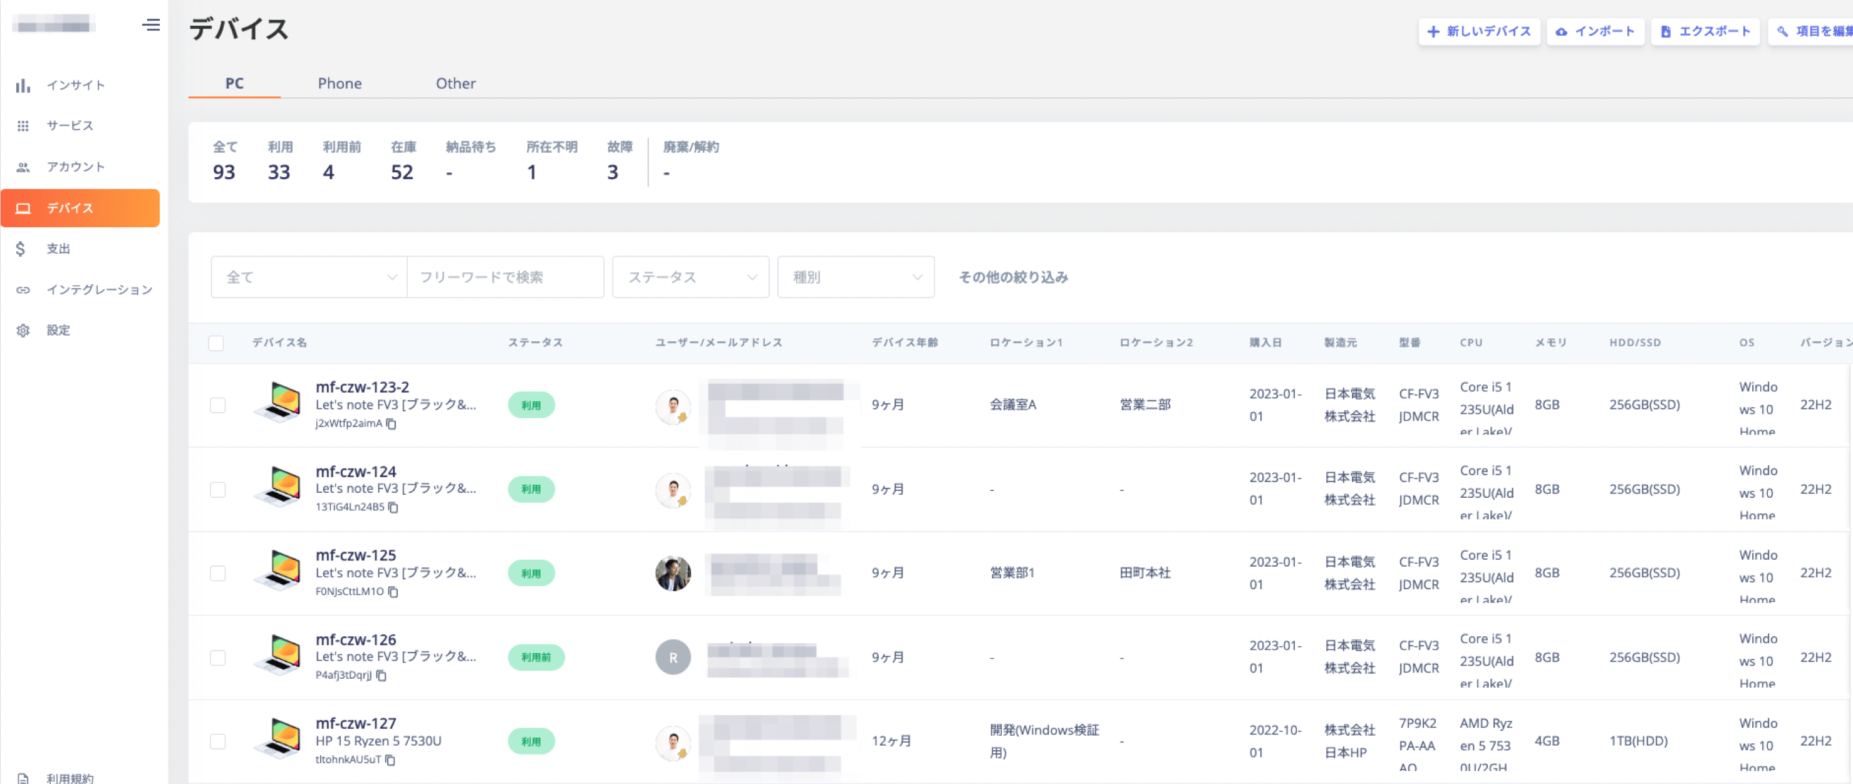Filter by 故障 count 3
Image resolution: width=1853 pixels, height=784 pixels.
pos(620,162)
